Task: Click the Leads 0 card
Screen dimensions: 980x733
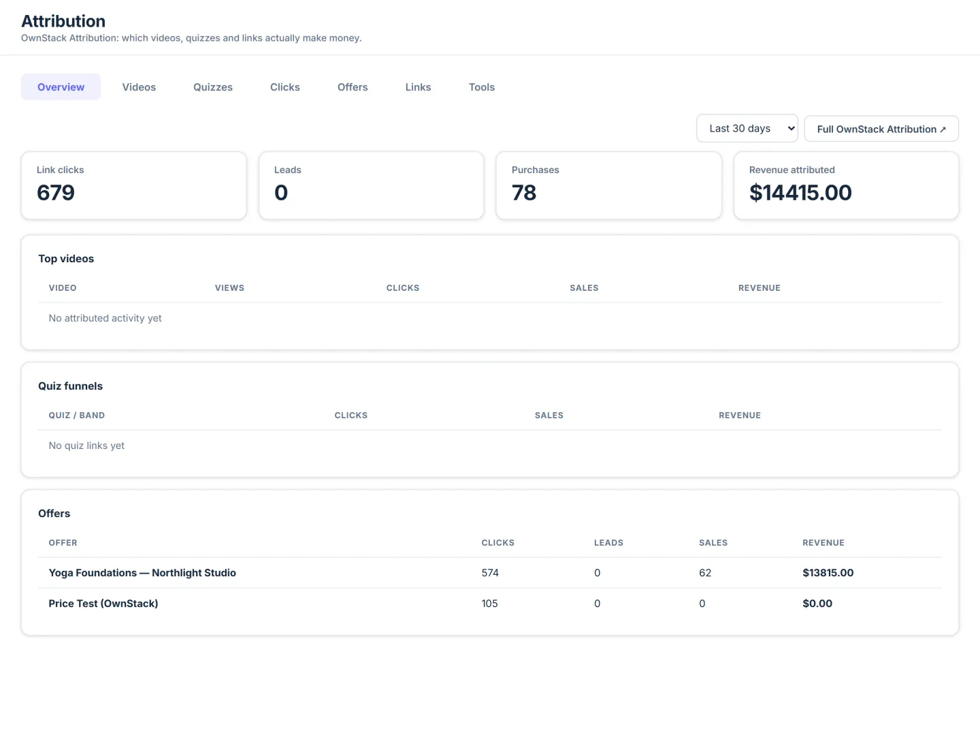Action: click(372, 185)
